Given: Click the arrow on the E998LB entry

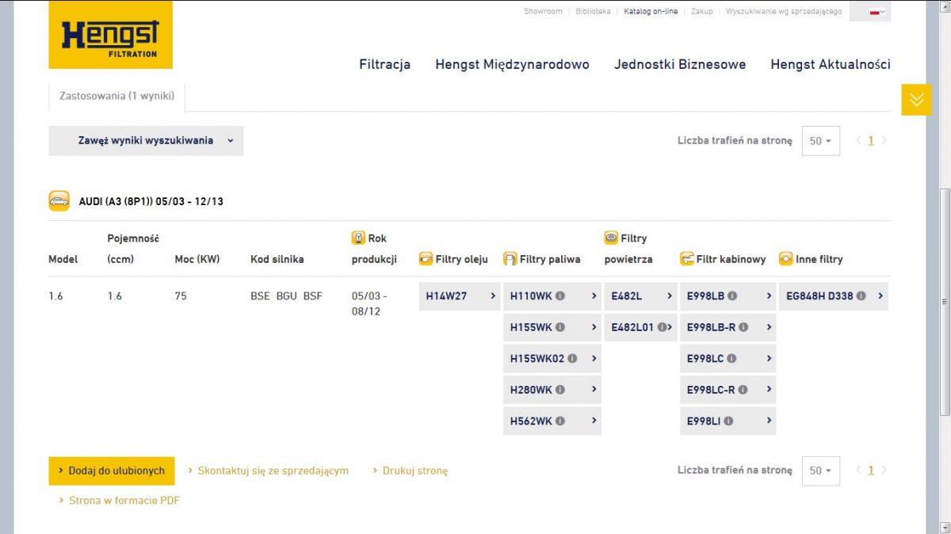Looking at the screenshot, I should click(769, 296).
